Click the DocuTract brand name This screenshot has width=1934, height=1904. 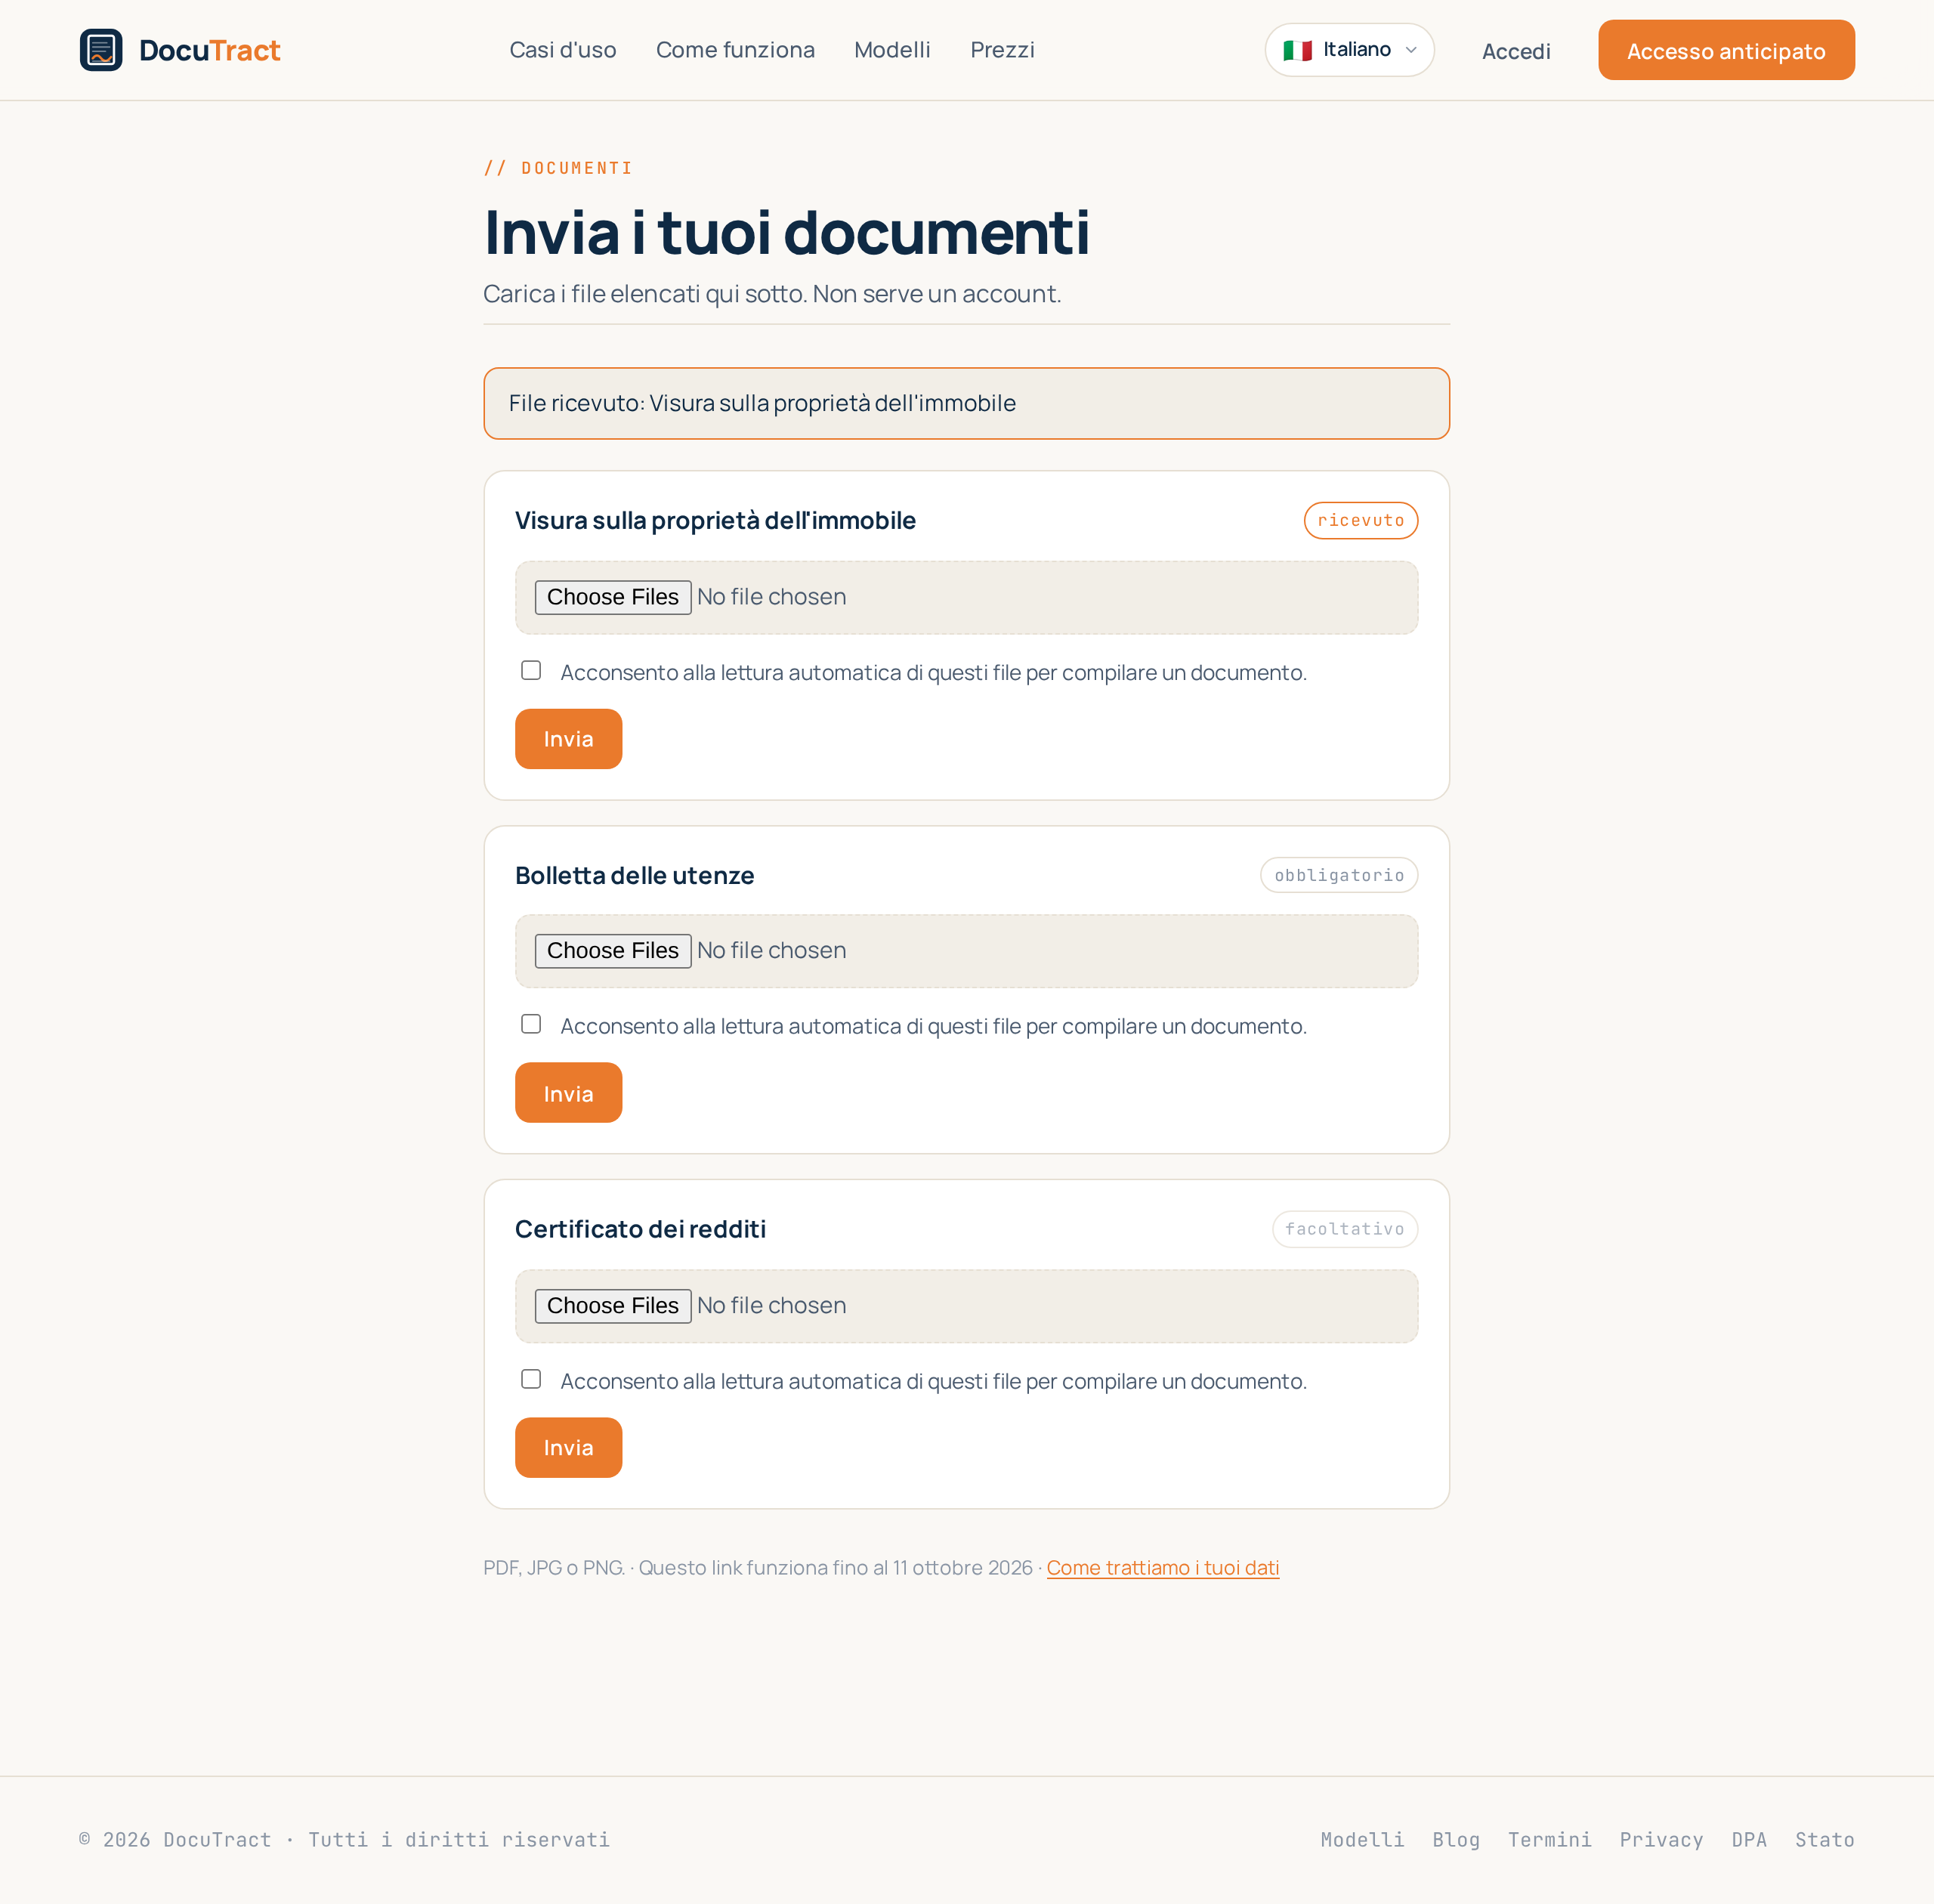pos(209,50)
